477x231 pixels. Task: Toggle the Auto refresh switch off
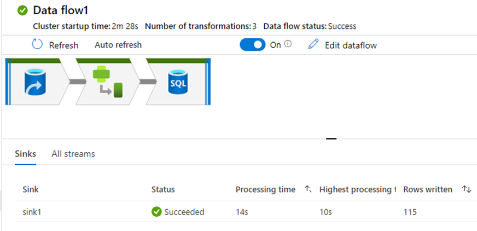pyautogui.click(x=253, y=45)
